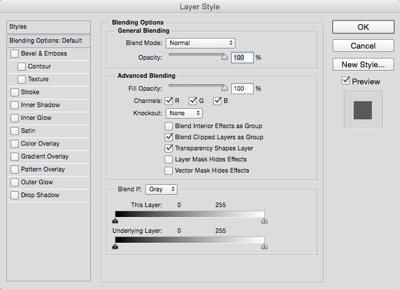Check Vector Mask Hides Effects
The image size is (400, 289).
pyautogui.click(x=168, y=171)
